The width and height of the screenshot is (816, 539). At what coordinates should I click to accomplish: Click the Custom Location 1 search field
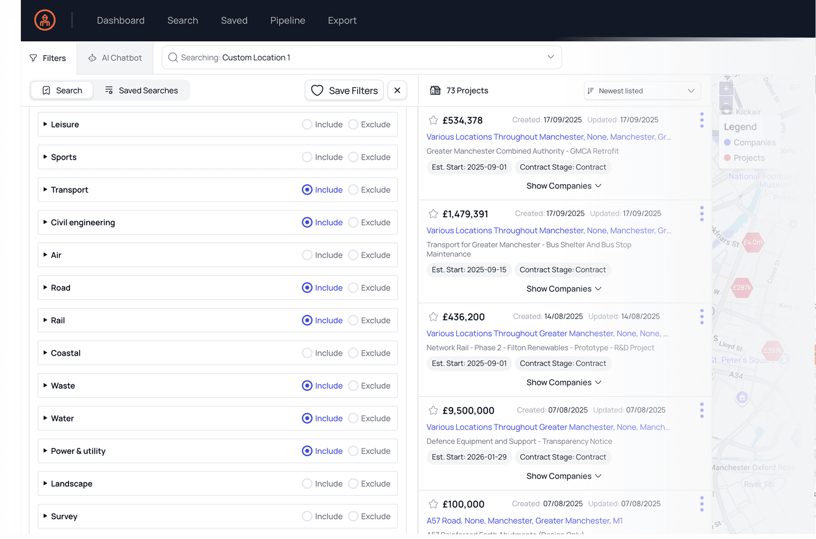click(x=361, y=57)
